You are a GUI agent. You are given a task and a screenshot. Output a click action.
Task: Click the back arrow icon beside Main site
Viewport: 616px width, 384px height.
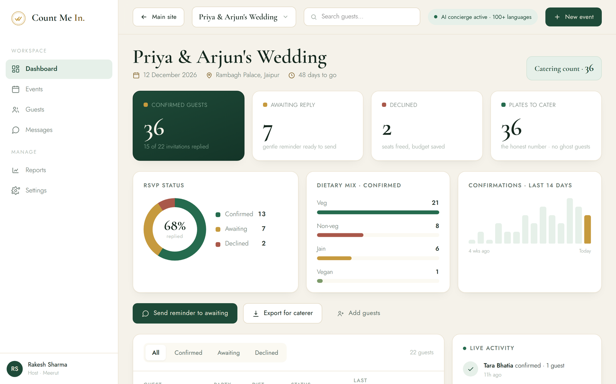pyautogui.click(x=144, y=17)
